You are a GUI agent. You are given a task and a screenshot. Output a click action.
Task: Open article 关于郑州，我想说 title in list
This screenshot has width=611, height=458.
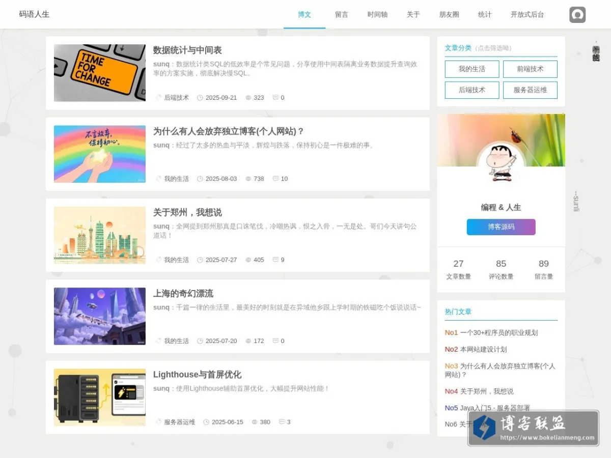187,212
